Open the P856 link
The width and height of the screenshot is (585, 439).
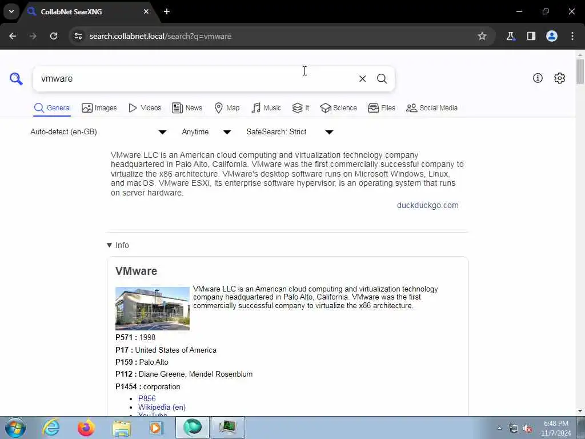147,398
